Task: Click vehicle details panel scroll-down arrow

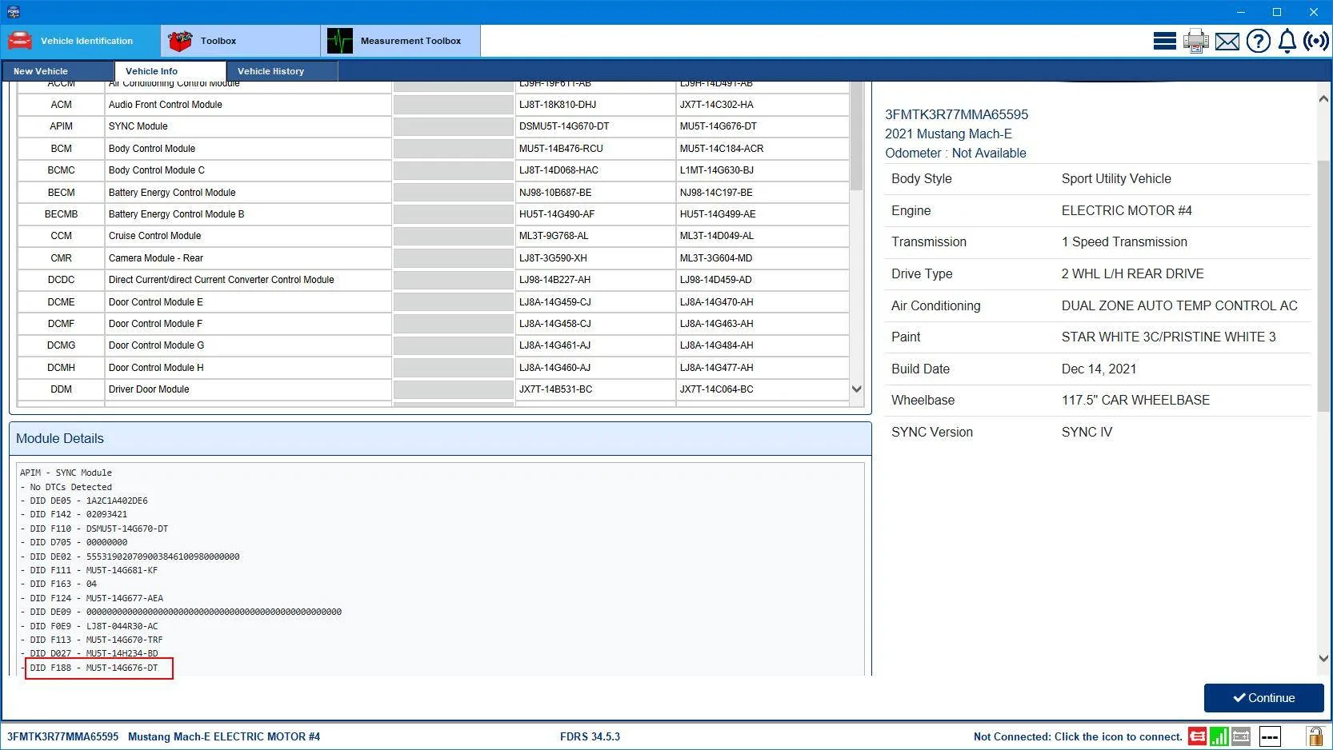Action: pos(1323,659)
